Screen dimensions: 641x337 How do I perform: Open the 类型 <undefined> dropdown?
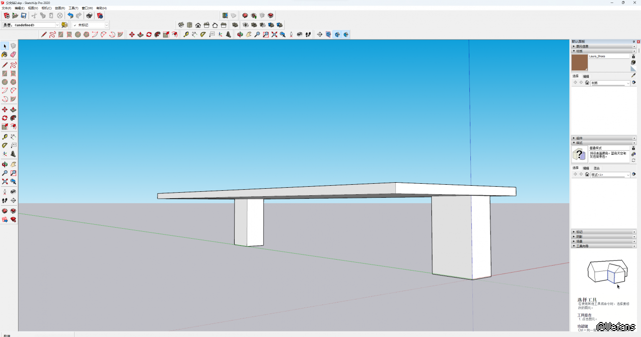[x=57, y=25]
